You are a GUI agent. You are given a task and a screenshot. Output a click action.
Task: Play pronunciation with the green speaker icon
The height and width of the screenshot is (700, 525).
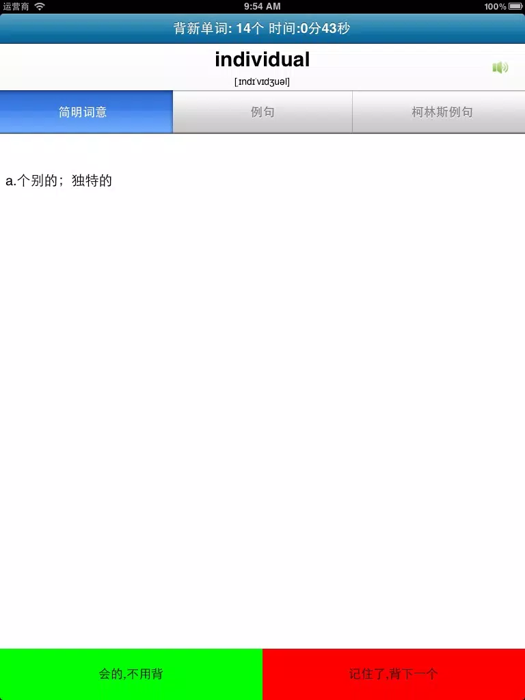tap(500, 68)
